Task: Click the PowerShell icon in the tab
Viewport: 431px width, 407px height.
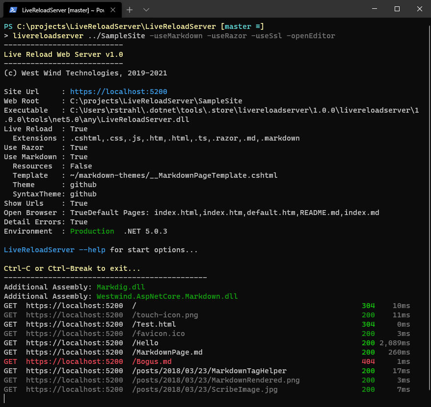Action: tap(13, 10)
